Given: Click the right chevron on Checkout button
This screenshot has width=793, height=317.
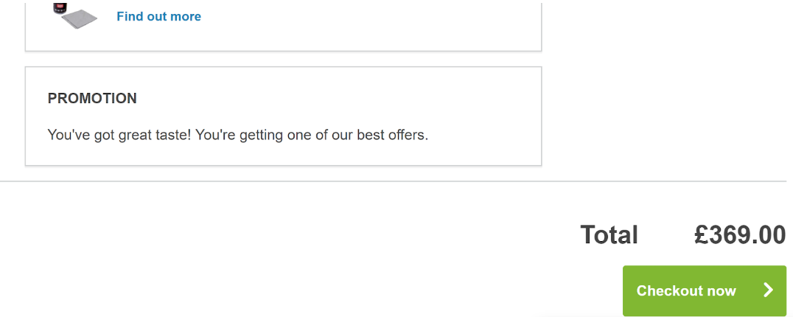Looking at the screenshot, I should pos(768,290).
